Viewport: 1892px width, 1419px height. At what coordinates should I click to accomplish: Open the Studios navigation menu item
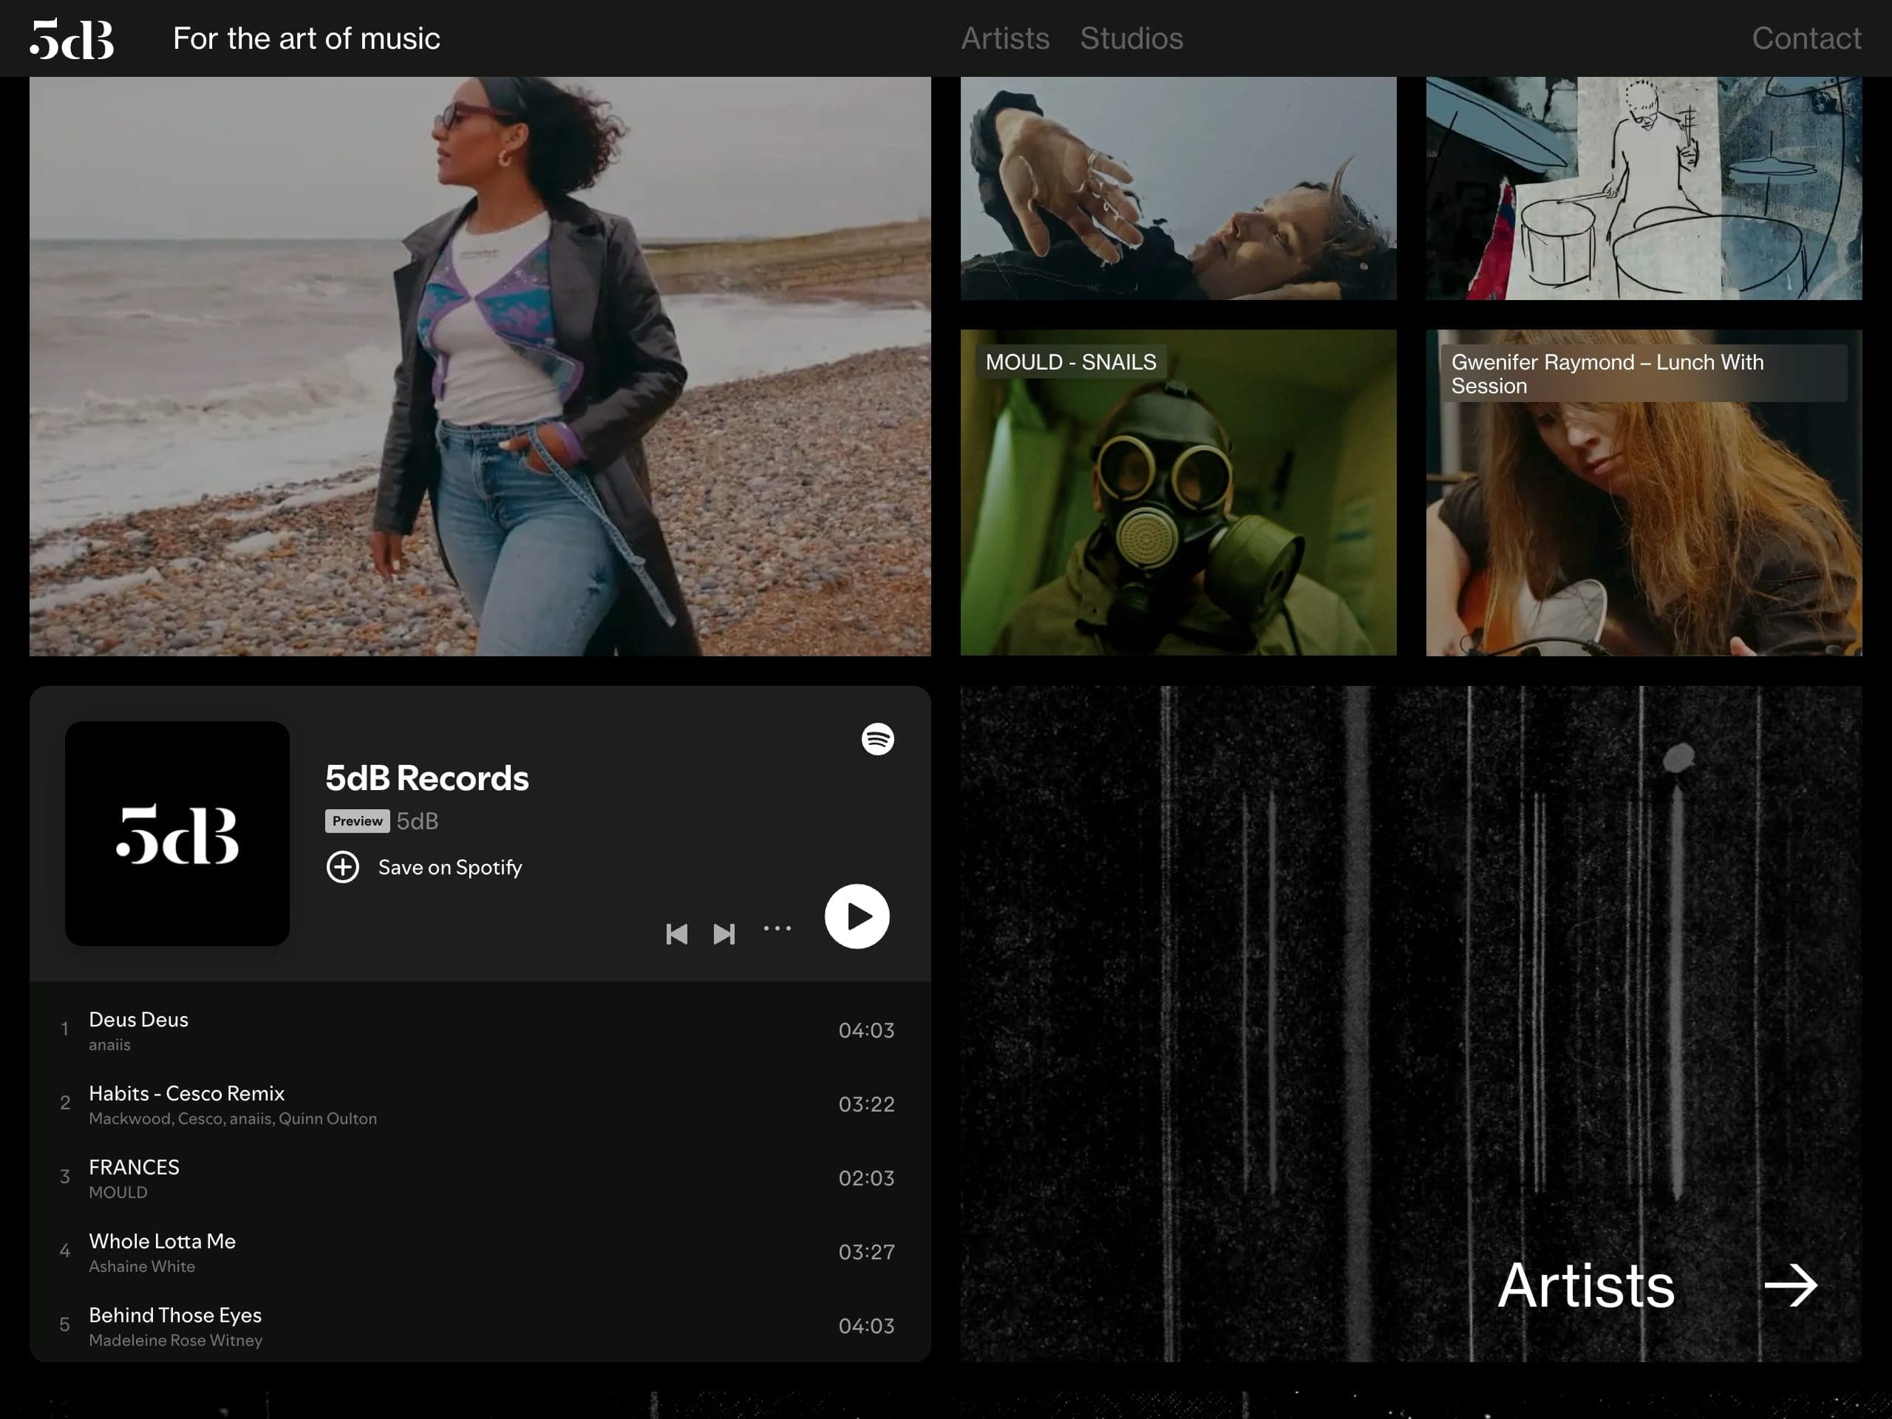(x=1131, y=38)
